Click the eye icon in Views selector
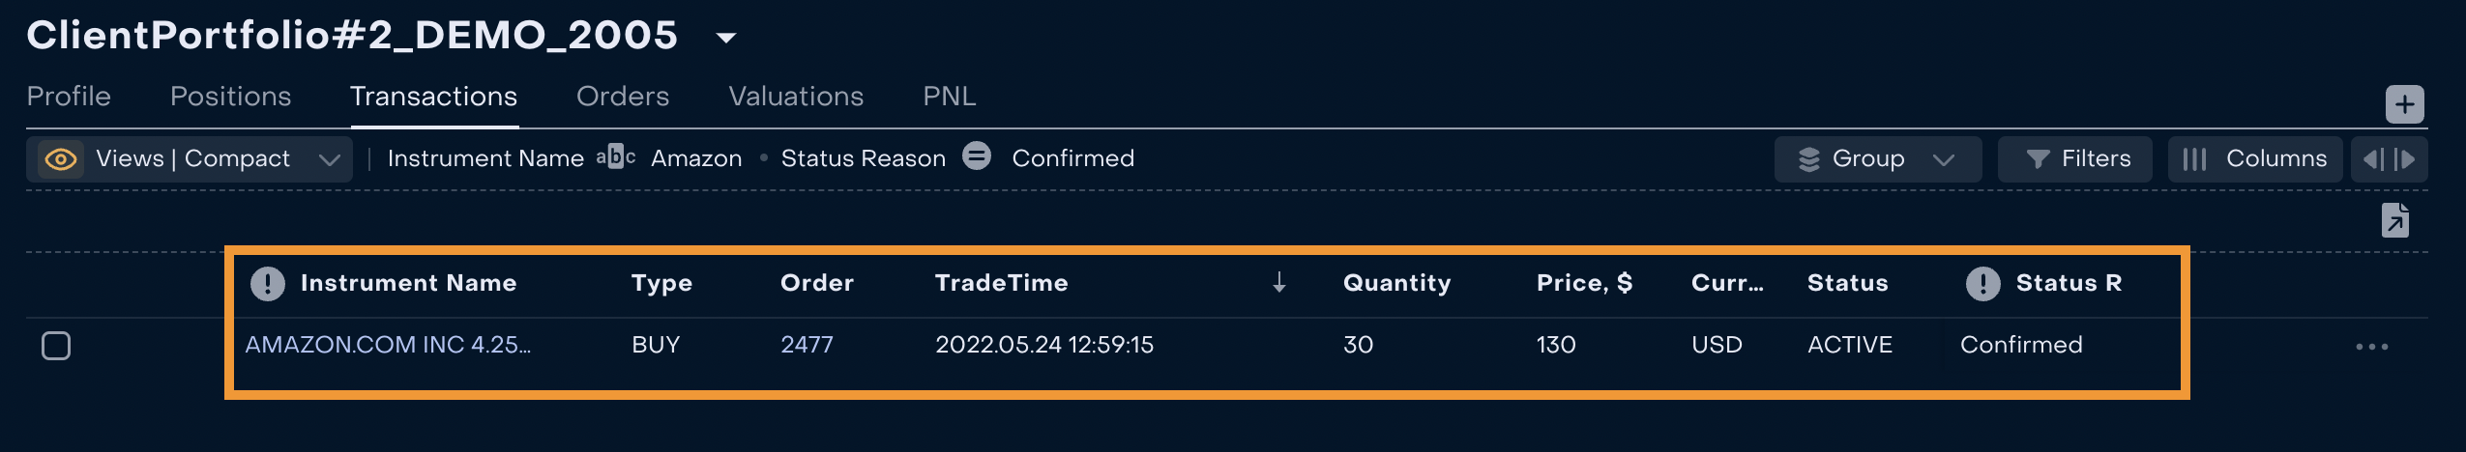The width and height of the screenshot is (2466, 452). coord(61,159)
